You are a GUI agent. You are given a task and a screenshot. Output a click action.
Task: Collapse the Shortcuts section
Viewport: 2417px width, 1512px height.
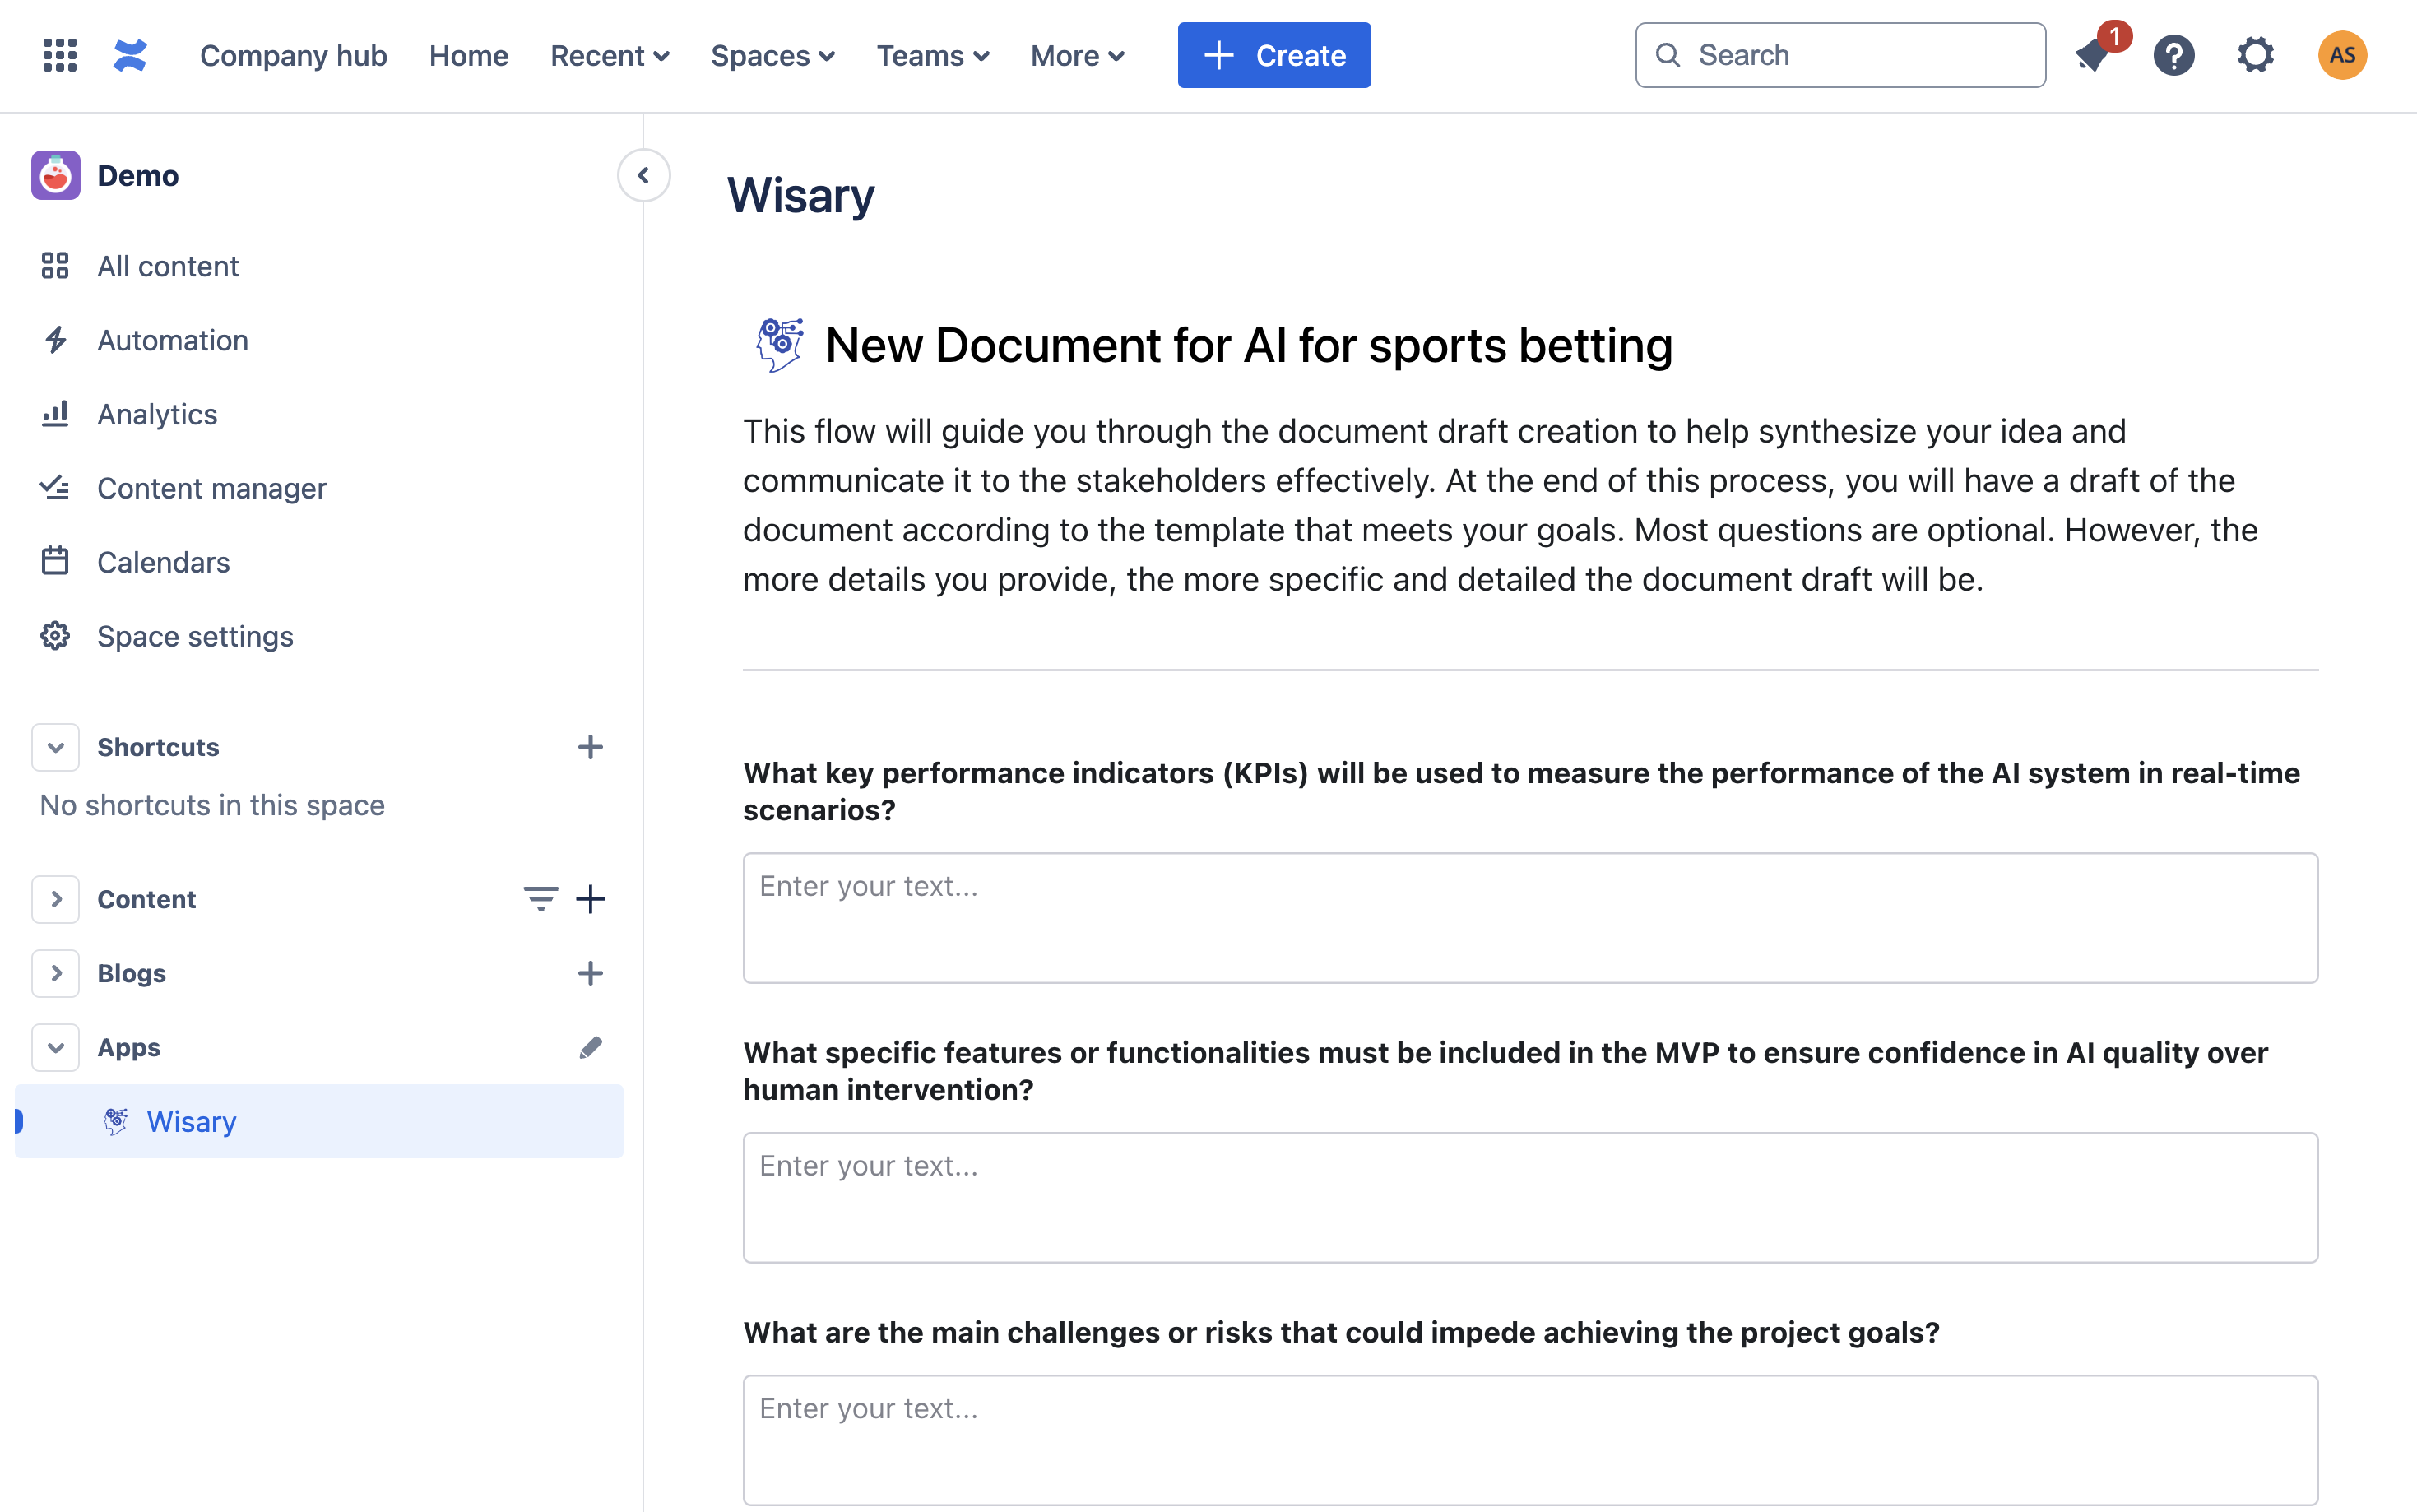[56, 747]
